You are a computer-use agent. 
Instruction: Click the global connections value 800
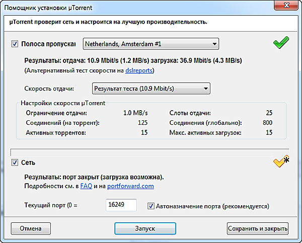click(x=267, y=123)
